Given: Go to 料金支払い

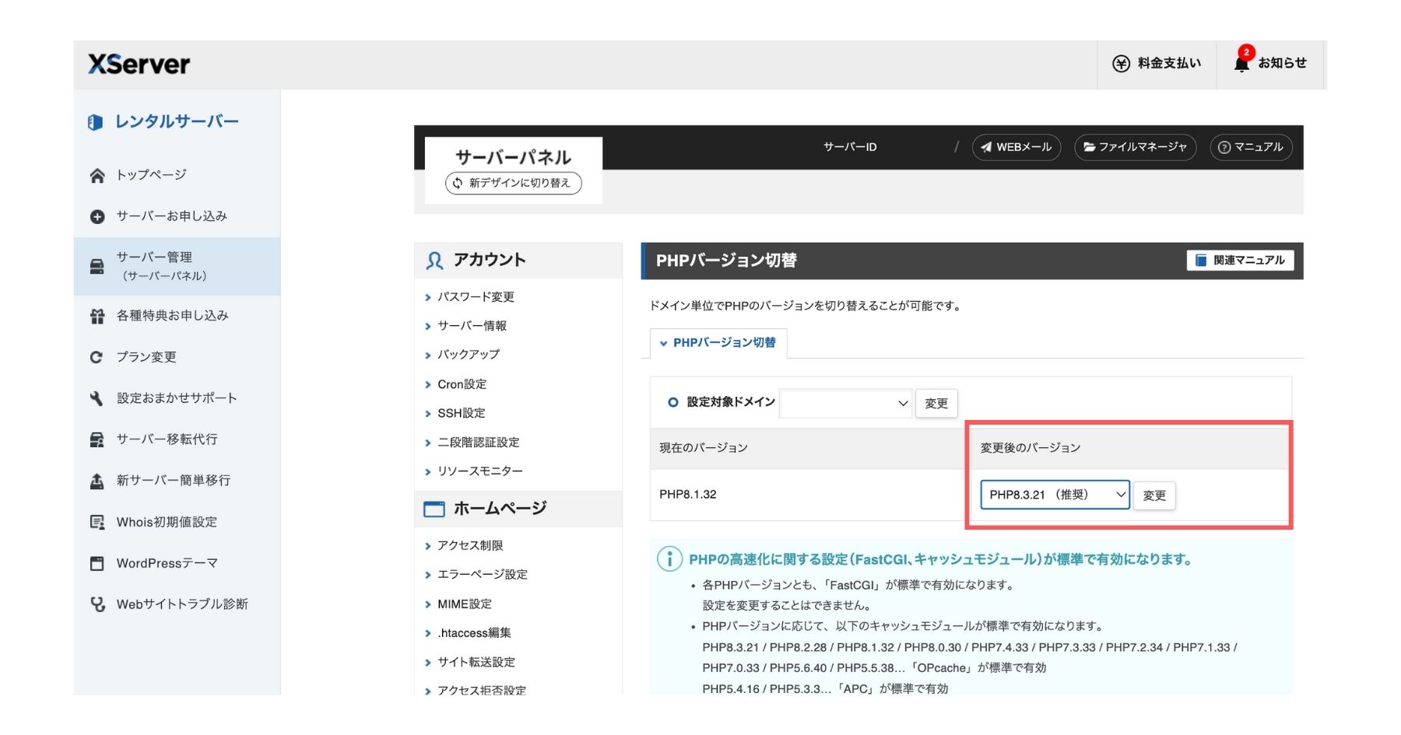Looking at the screenshot, I should coord(1157,64).
